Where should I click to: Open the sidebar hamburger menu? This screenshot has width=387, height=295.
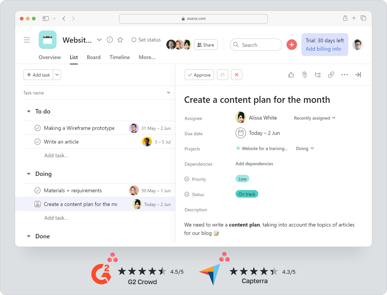coord(27,39)
